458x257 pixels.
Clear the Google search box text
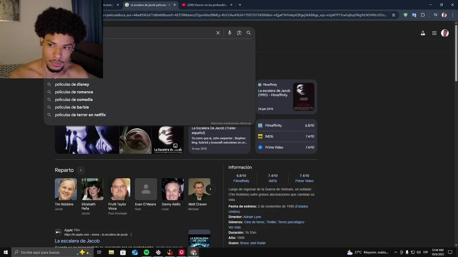tap(218, 33)
